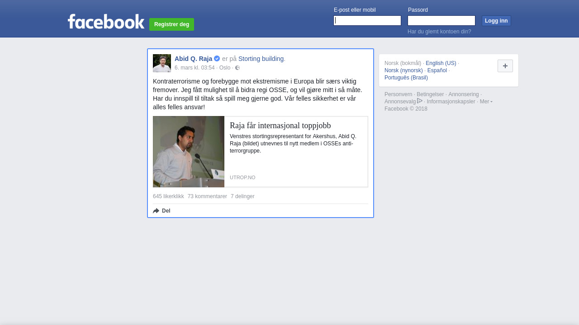
Task: Click the verified badge next to Abid Q. Raja
Action: coord(217,59)
